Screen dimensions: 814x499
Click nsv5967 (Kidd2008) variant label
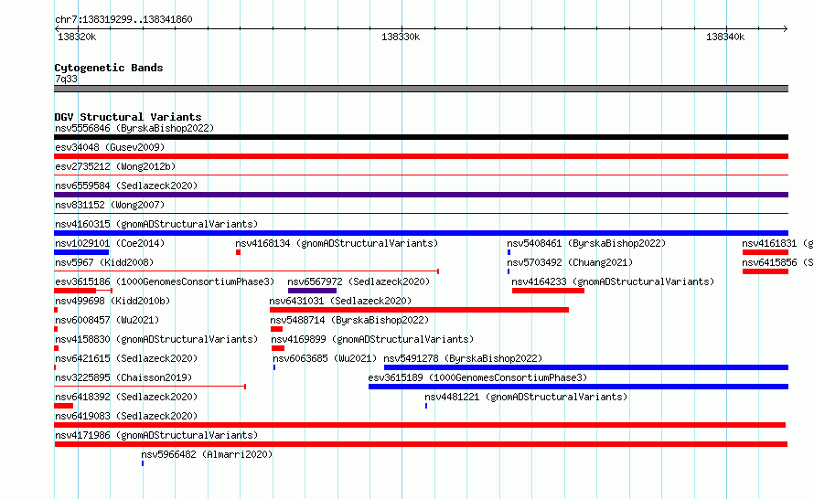(x=104, y=262)
